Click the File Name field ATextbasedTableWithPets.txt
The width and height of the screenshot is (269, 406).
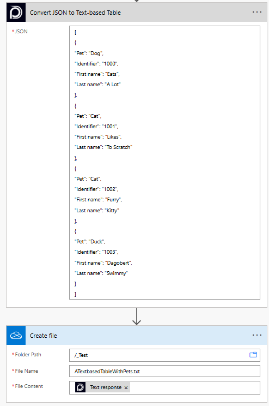(x=164, y=371)
